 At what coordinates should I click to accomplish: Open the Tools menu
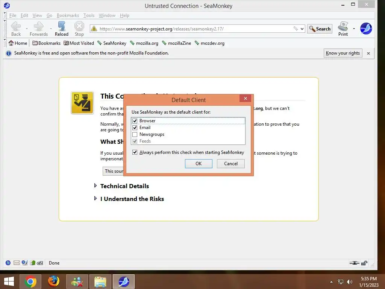[x=89, y=15]
